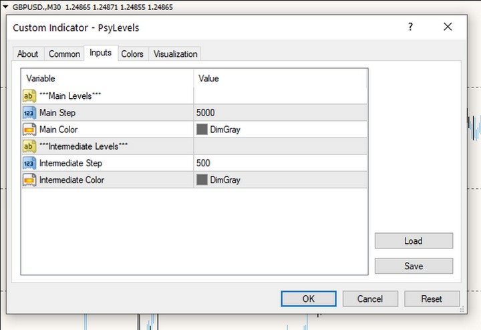Click the string icon beside ***Main Levels***
481x330 pixels.
point(29,96)
